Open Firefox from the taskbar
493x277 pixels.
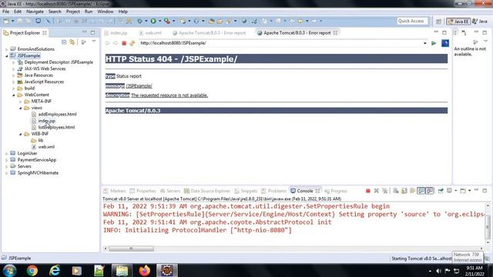click(144, 270)
